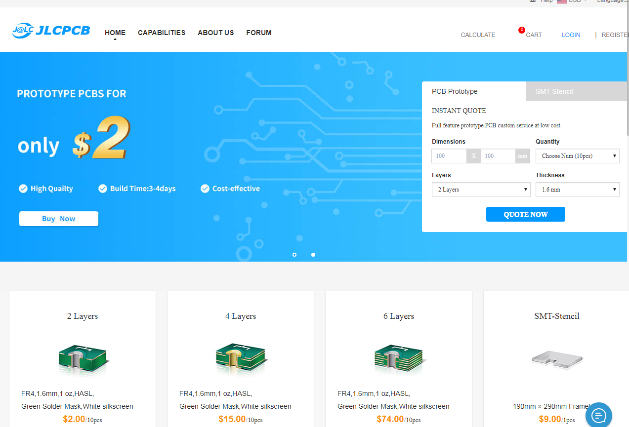Click the $74.00 price text
Screen dimensions: 629x427
390,419
